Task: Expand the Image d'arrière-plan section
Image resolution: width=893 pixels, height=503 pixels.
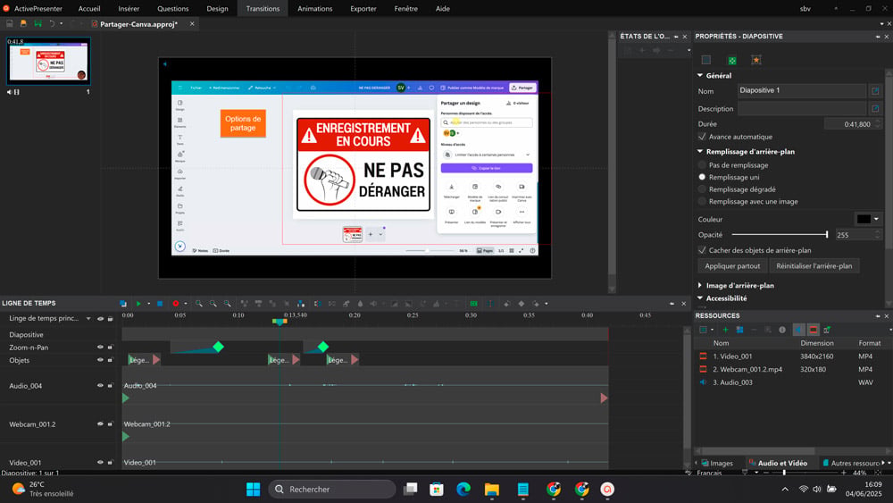Action: 700,285
